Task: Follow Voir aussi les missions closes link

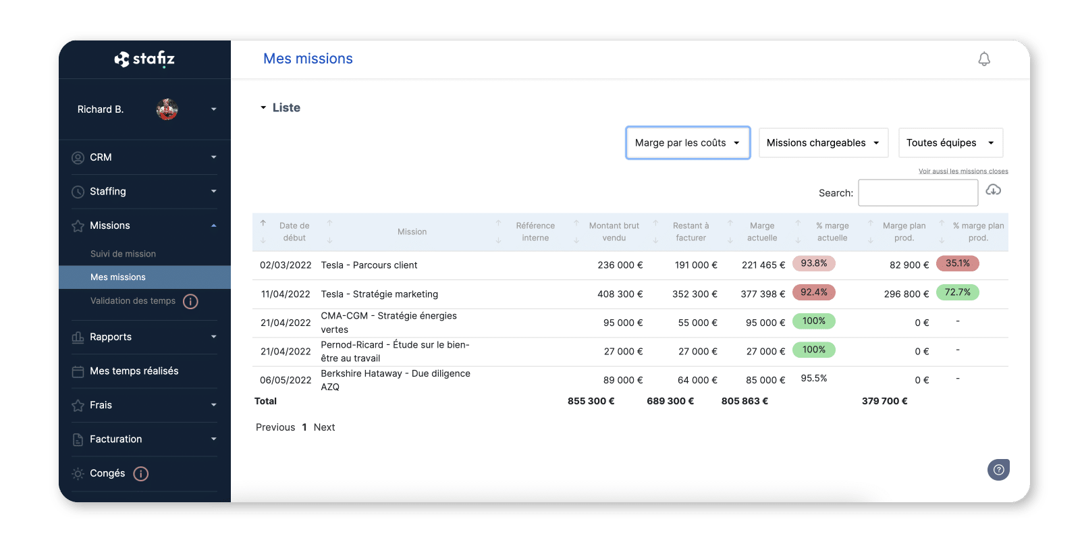Action: tap(963, 171)
